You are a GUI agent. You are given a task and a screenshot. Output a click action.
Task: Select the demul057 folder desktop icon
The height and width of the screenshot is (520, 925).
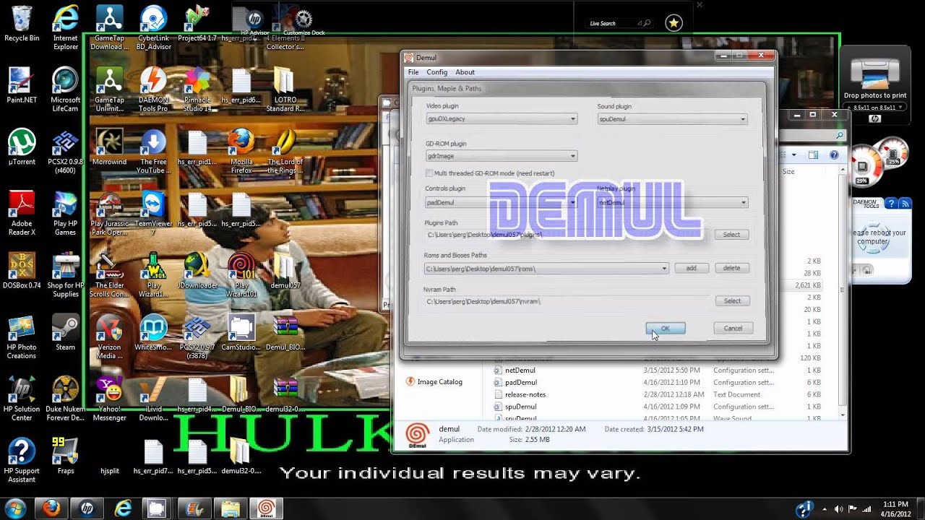pyautogui.click(x=285, y=271)
